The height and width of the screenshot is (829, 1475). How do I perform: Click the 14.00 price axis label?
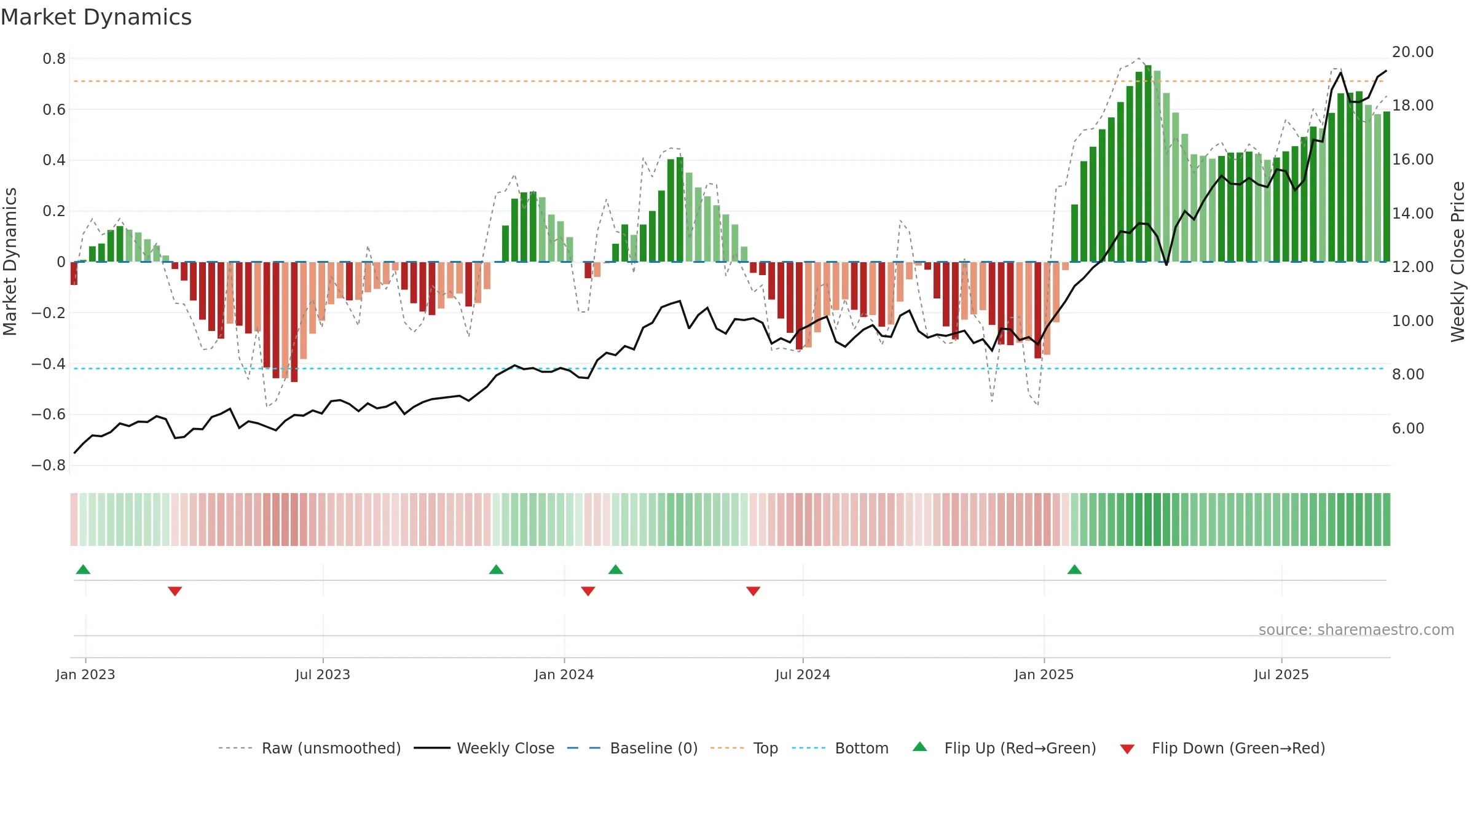[x=1413, y=213]
